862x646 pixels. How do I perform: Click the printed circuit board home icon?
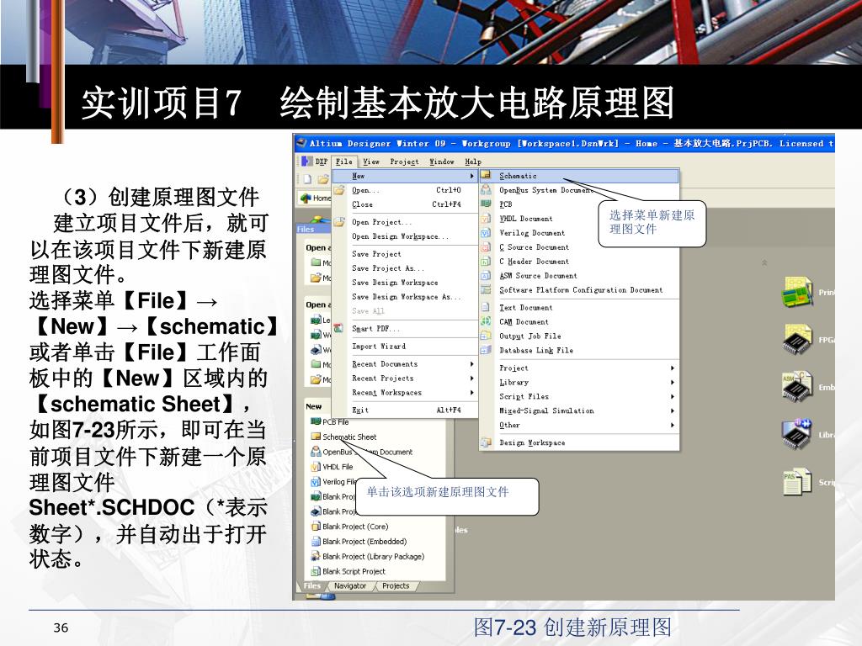pyautogui.click(x=797, y=292)
